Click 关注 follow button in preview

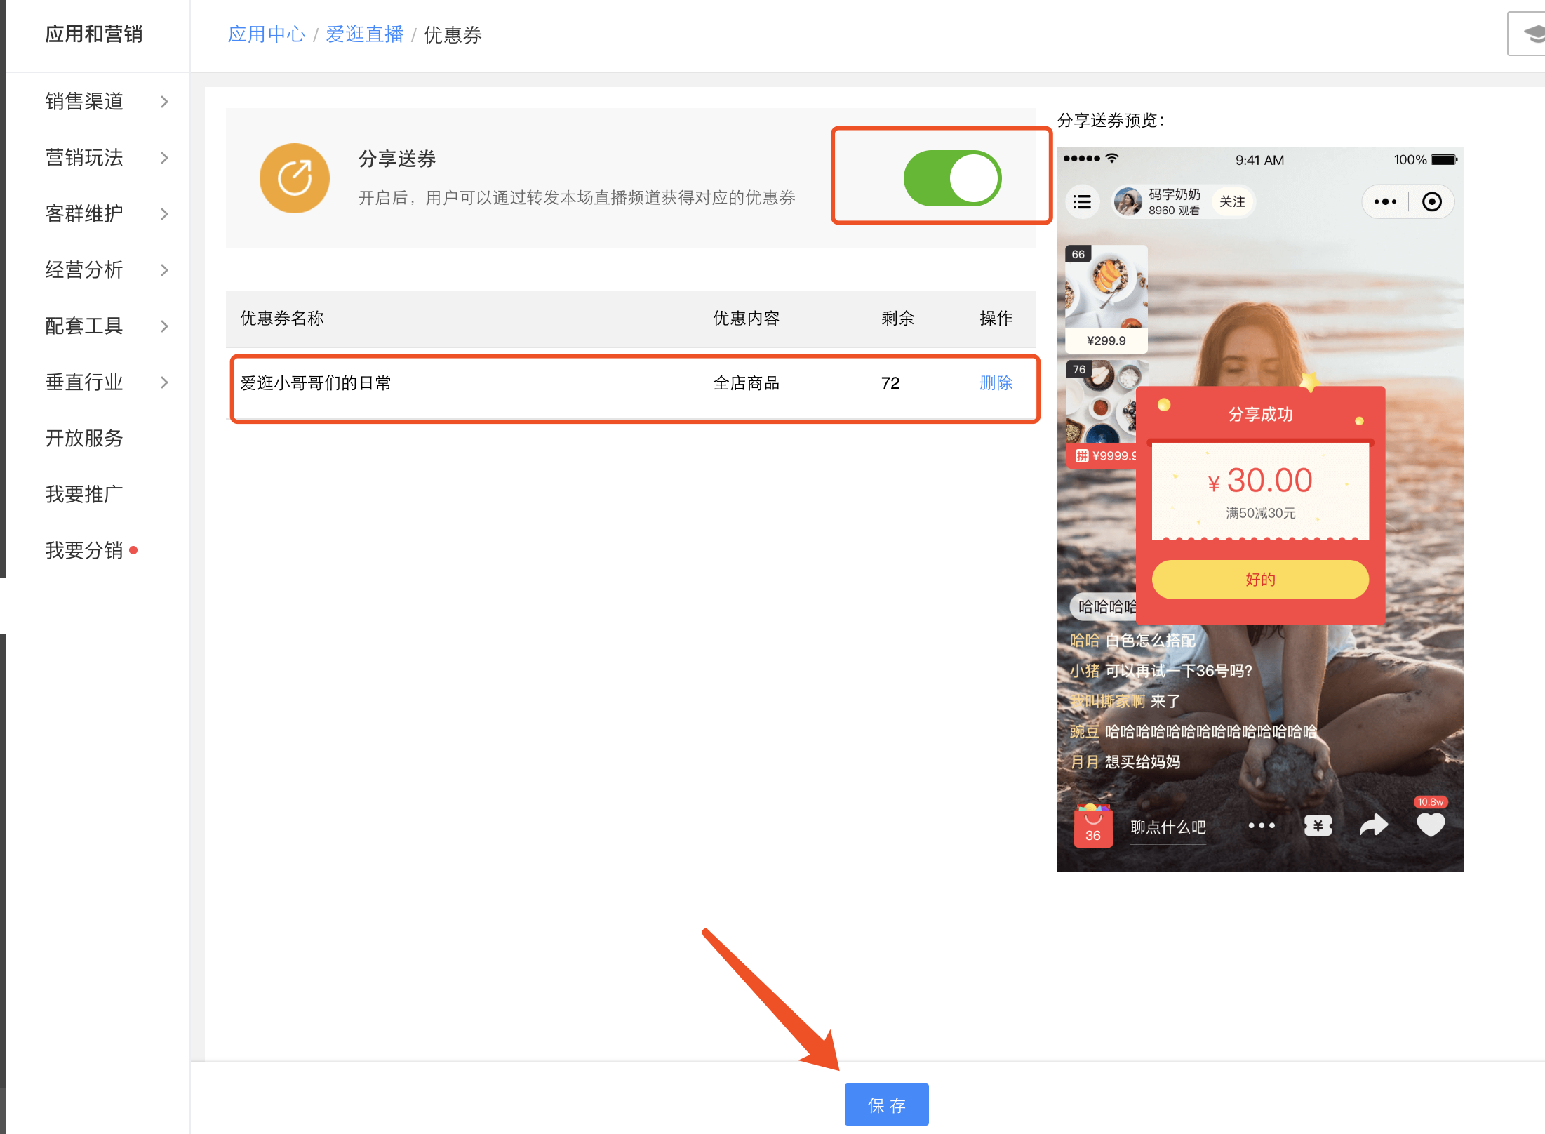point(1232,202)
